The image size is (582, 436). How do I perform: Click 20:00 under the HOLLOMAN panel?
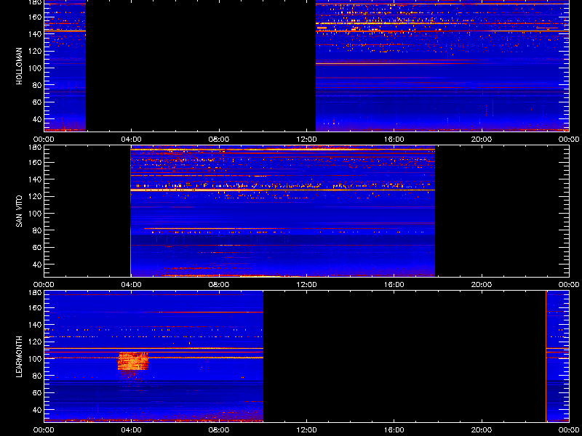point(482,140)
